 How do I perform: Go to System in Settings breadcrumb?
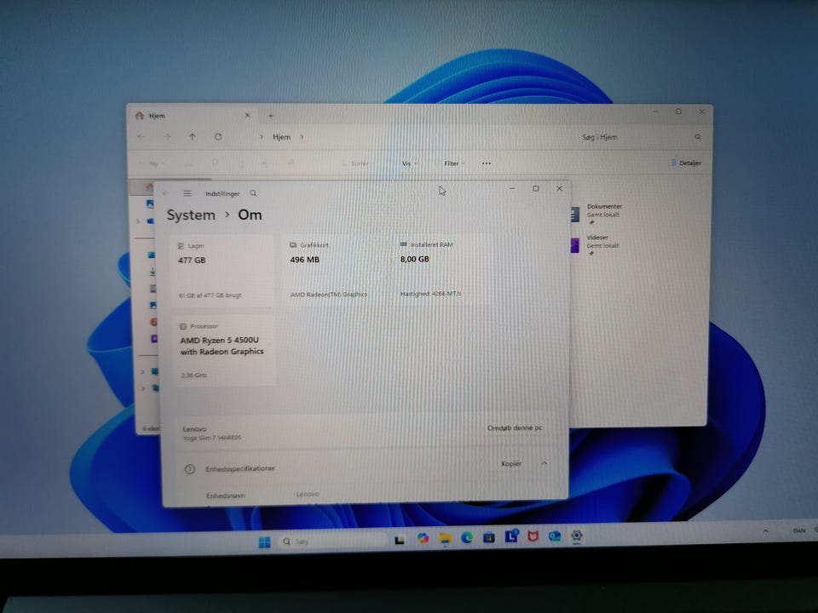click(x=191, y=215)
